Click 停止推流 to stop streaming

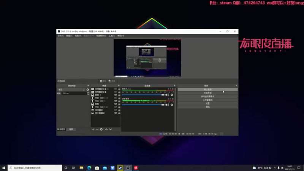coord(207,90)
